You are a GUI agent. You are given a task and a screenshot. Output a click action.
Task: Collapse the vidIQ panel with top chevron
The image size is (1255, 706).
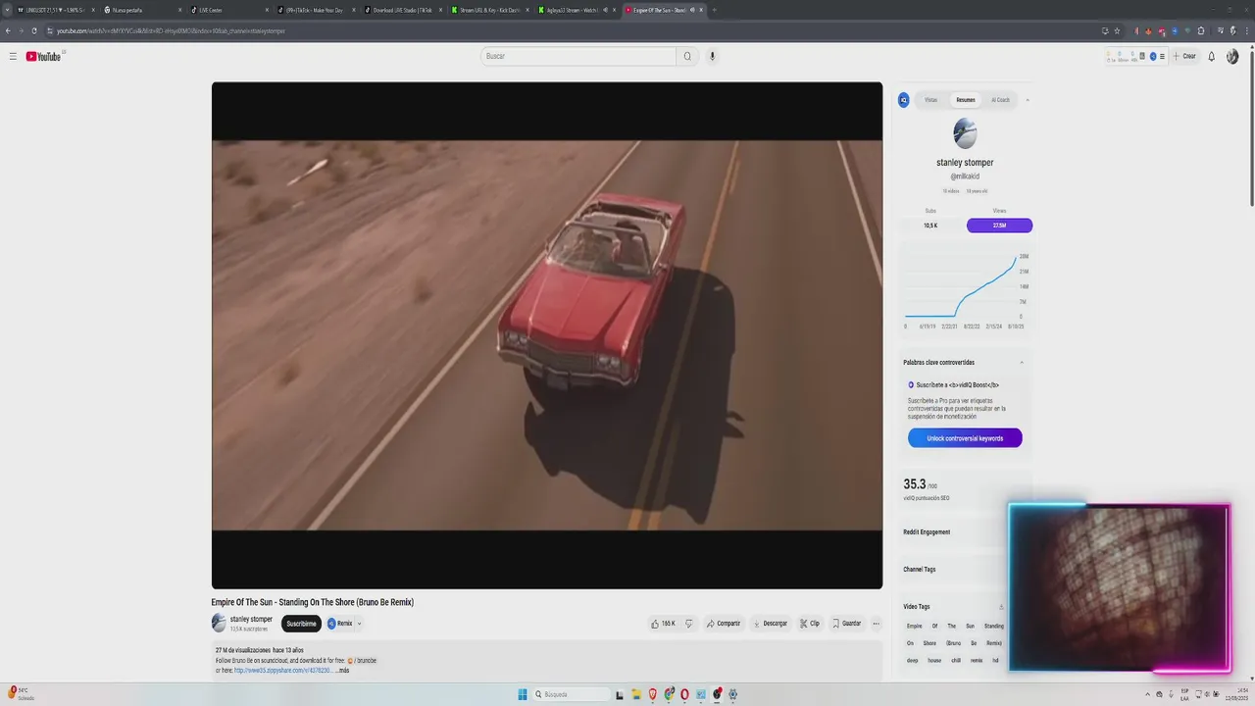[x=1027, y=100]
